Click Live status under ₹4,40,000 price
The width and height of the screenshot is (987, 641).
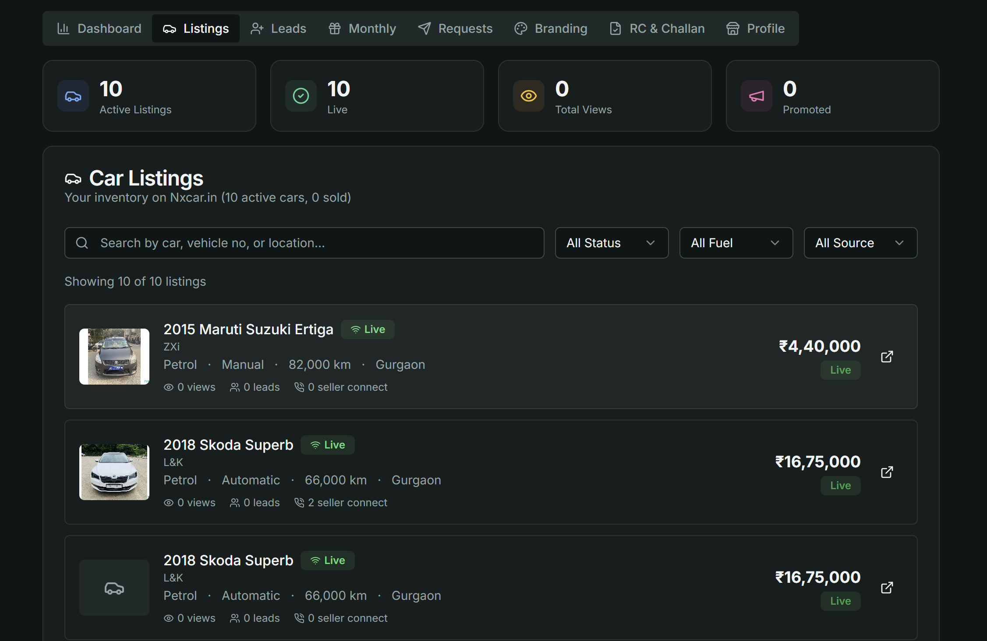click(x=840, y=370)
